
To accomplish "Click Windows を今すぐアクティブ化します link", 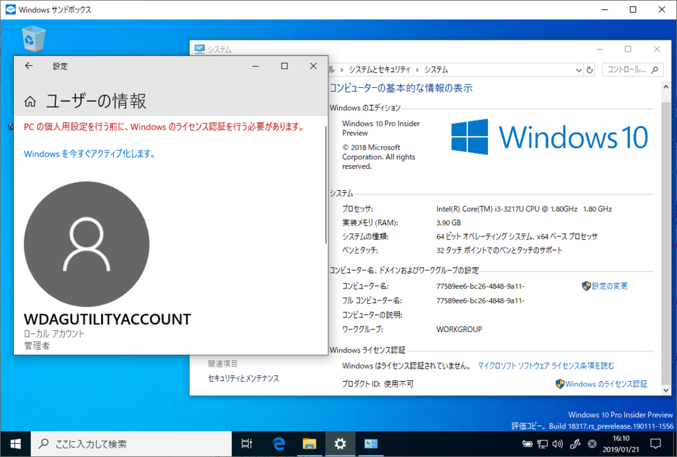I will pyautogui.click(x=90, y=153).
